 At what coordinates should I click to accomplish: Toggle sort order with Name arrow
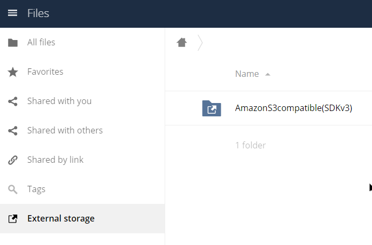[268, 74]
